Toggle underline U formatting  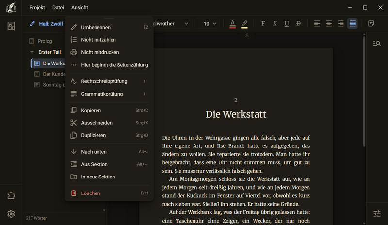click(287, 23)
